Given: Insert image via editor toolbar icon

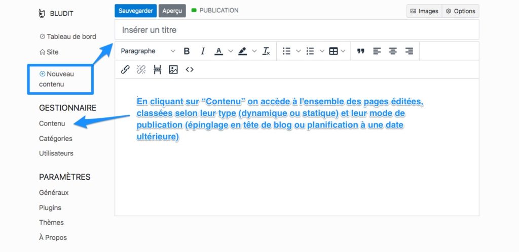Looking at the screenshot, I should pos(173,70).
